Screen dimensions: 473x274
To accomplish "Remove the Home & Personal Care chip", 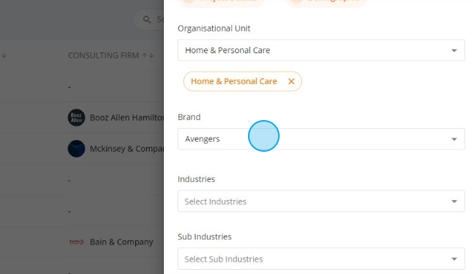I will (x=291, y=81).
